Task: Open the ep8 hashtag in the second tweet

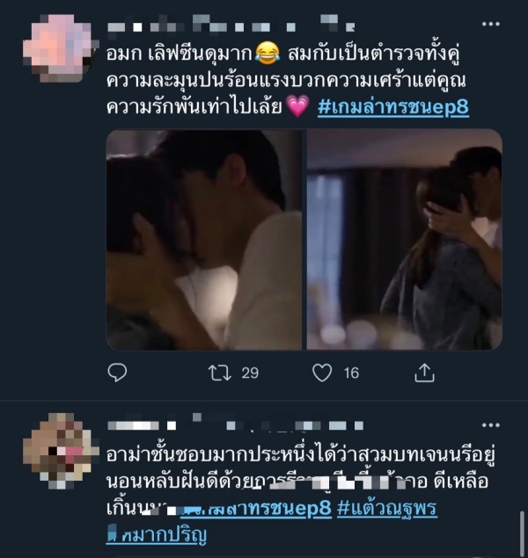Action: coord(256,508)
